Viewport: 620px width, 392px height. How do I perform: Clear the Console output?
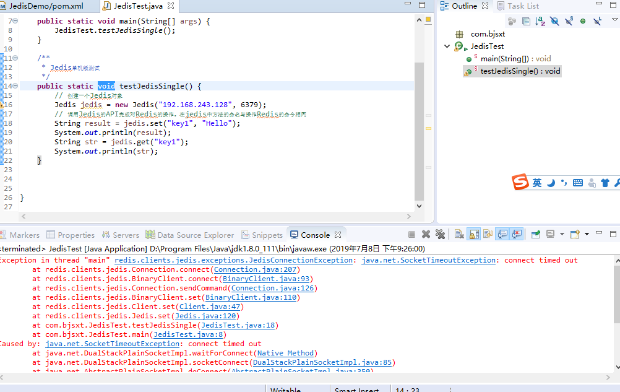coord(459,235)
